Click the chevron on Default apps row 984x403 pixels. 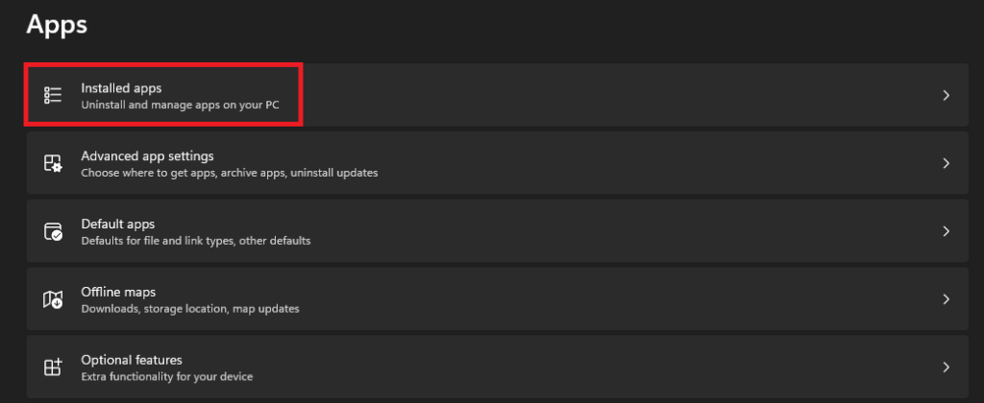(x=946, y=231)
